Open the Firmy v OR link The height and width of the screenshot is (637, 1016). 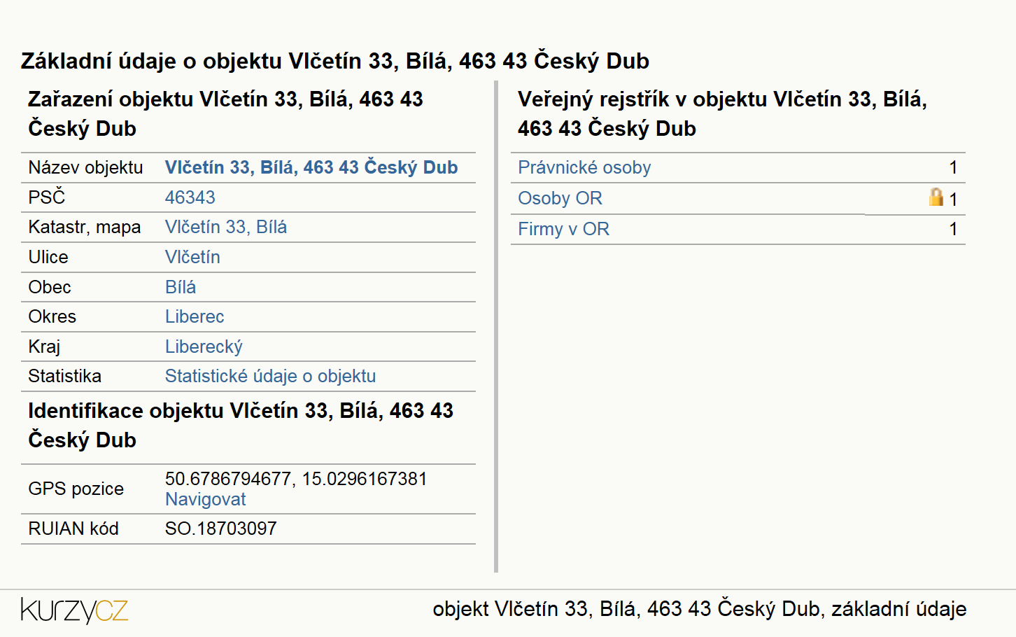coord(563,229)
